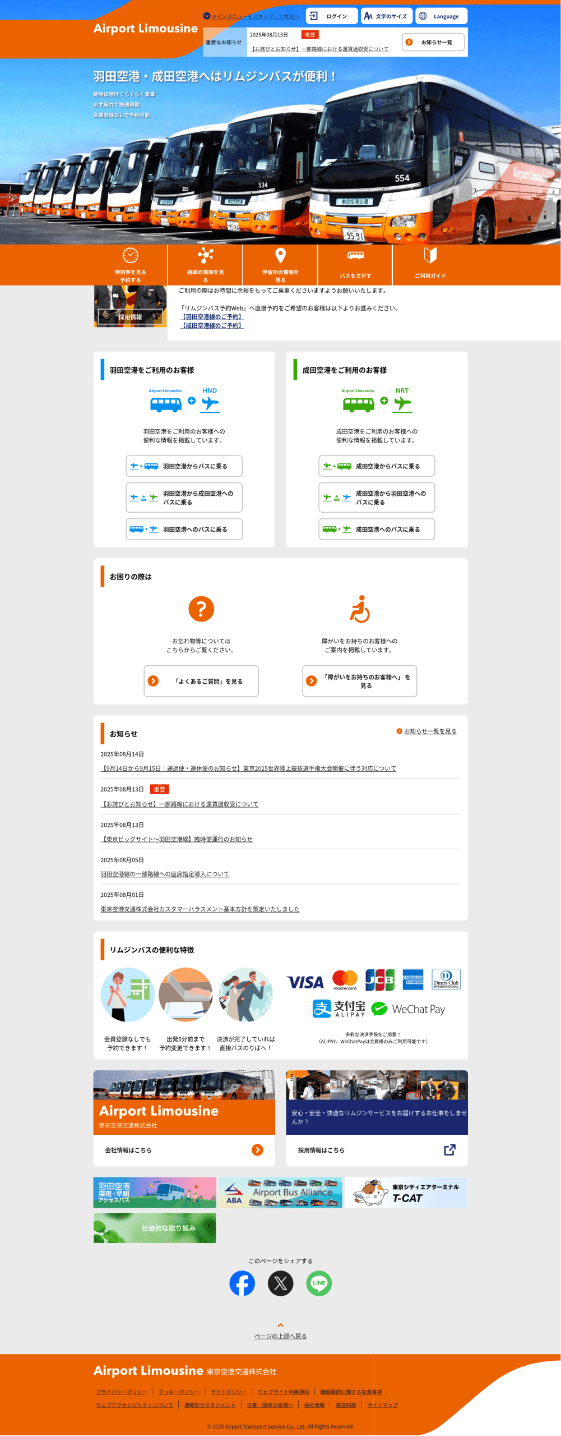Screen dimensions: 561x1436
Task: Click the ログイン login button
Action: click(x=331, y=16)
